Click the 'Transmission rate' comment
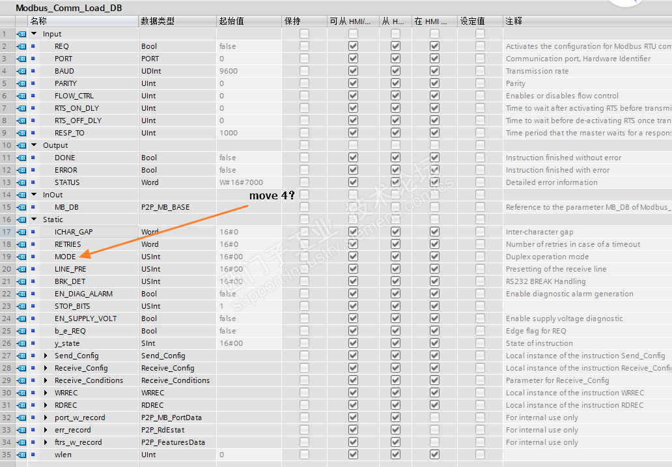This screenshot has height=467, width=672. click(537, 71)
